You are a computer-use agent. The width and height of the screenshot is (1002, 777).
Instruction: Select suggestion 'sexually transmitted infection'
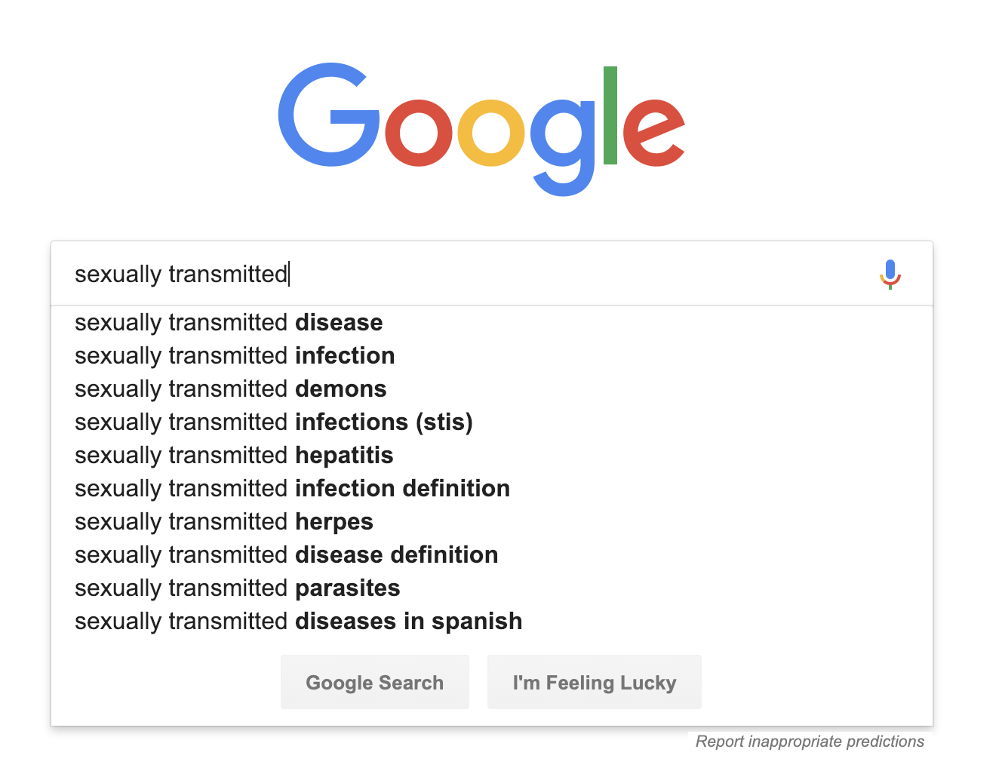[x=492, y=356]
